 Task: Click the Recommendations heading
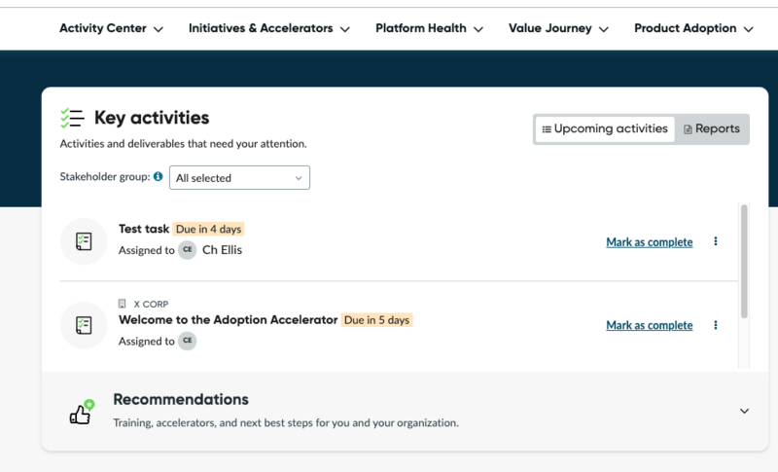coord(181,400)
